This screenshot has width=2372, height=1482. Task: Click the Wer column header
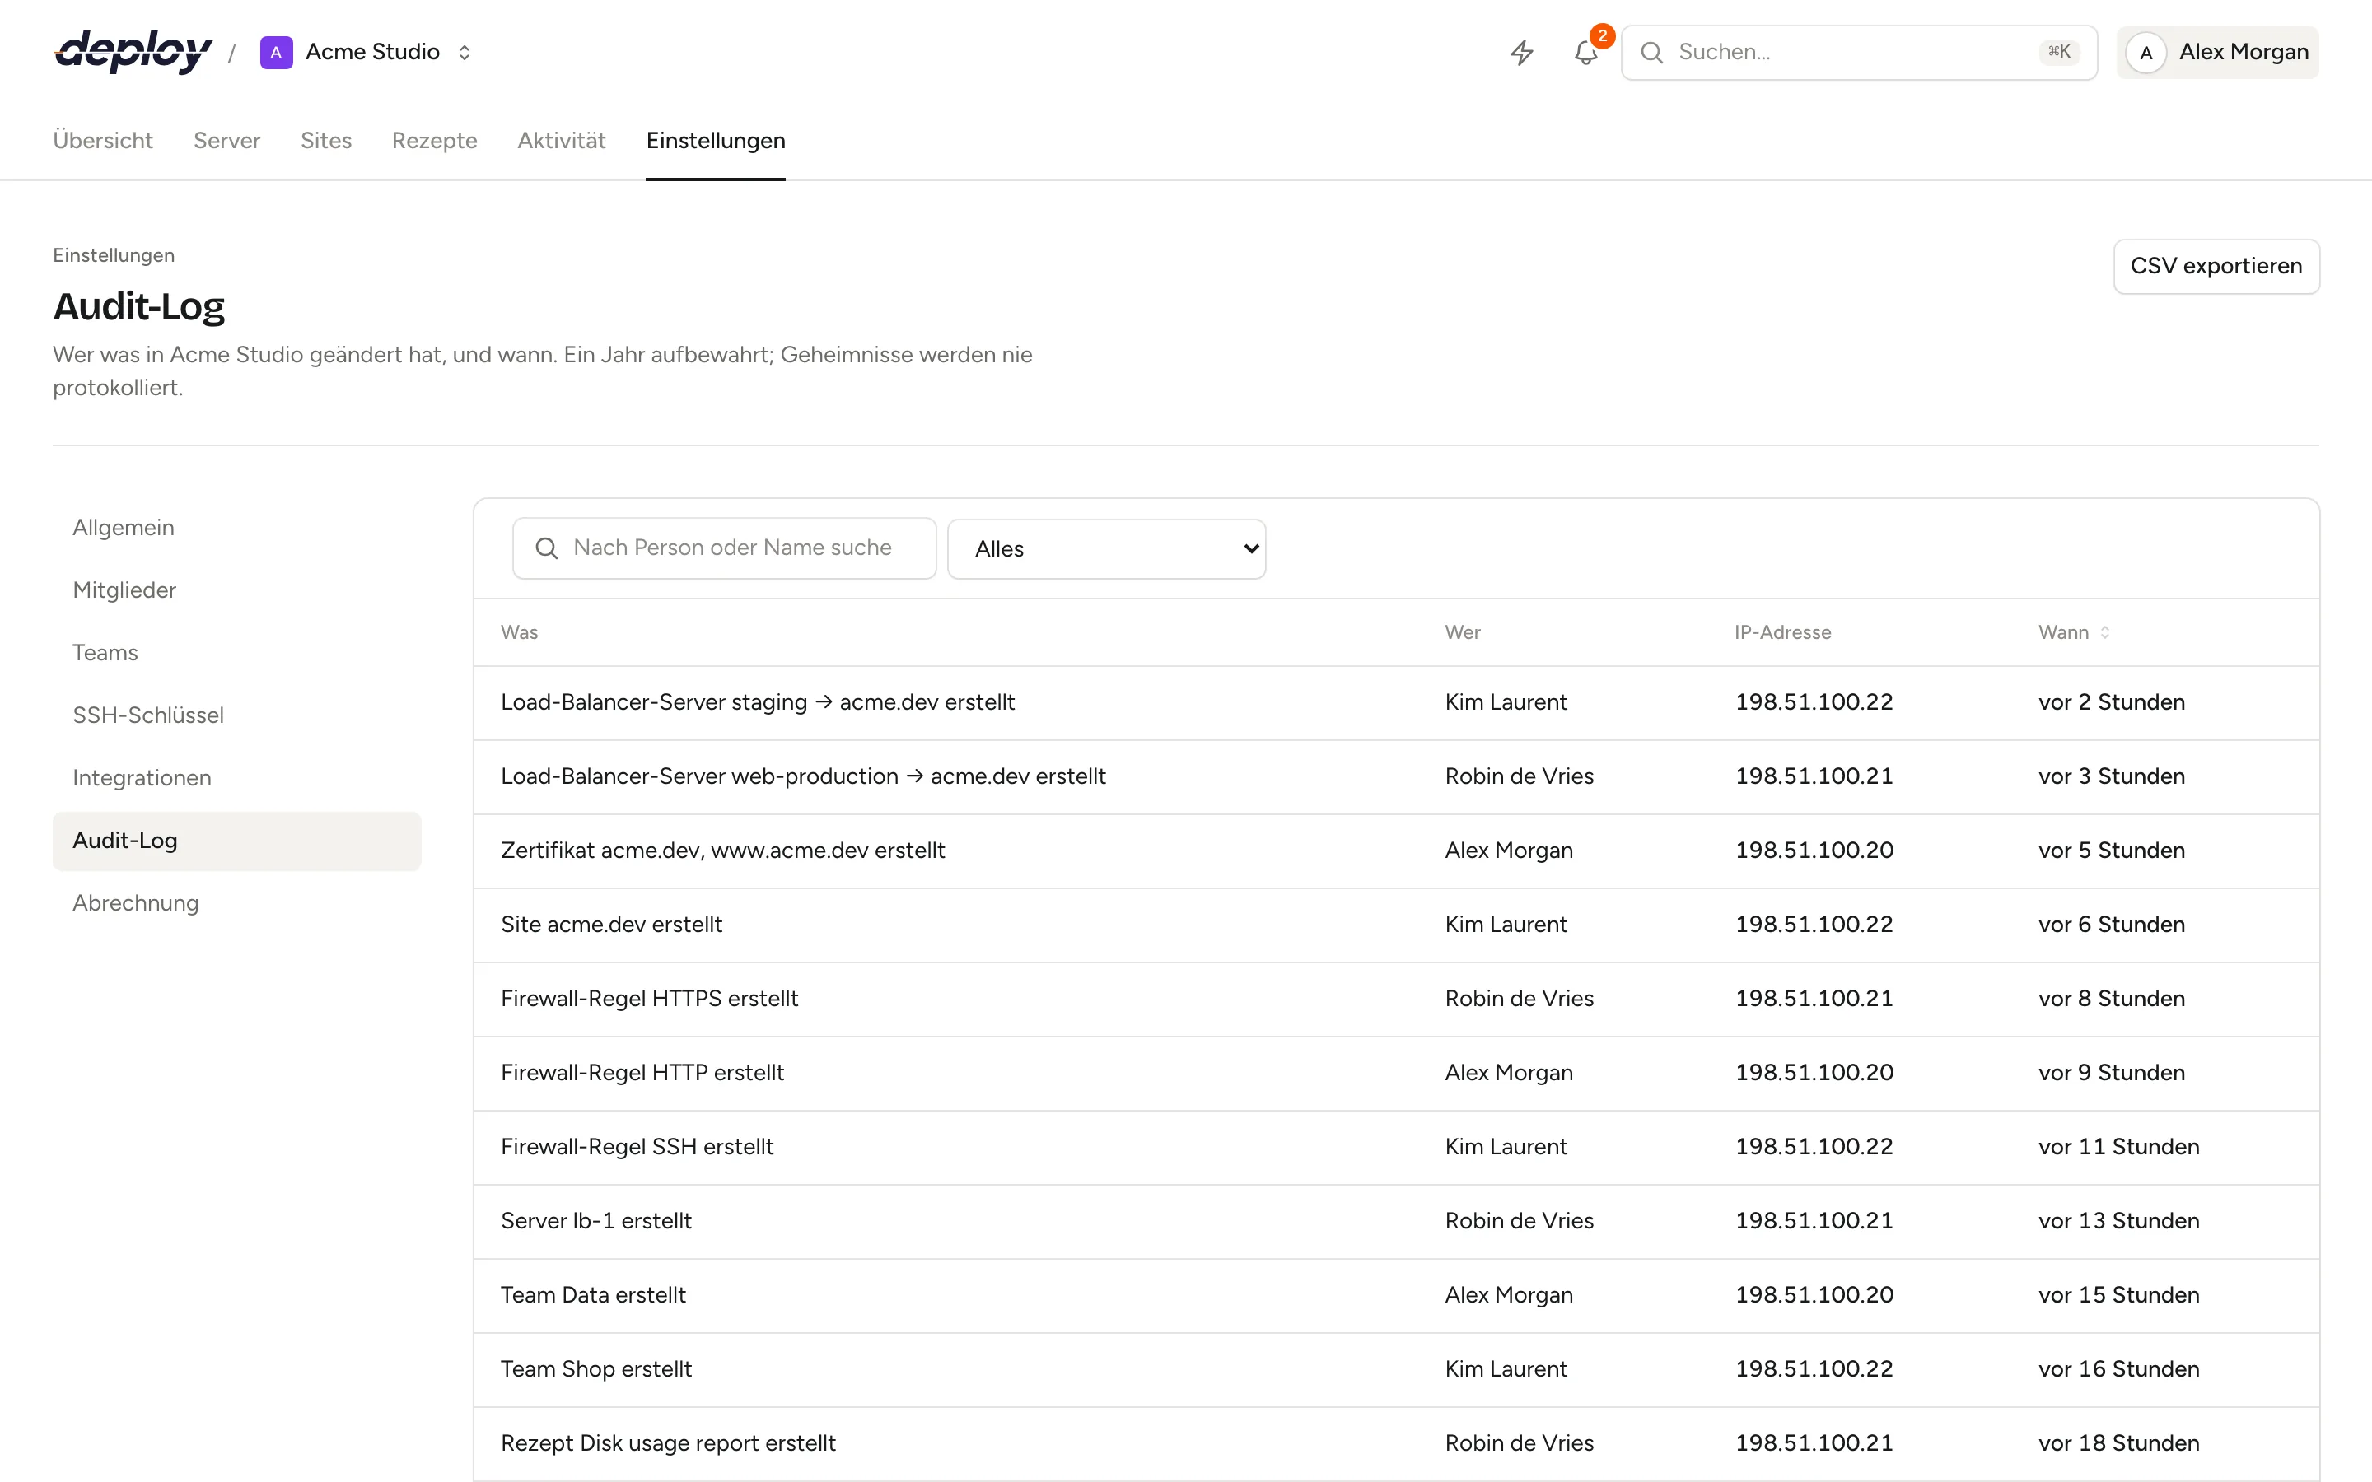click(1463, 632)
